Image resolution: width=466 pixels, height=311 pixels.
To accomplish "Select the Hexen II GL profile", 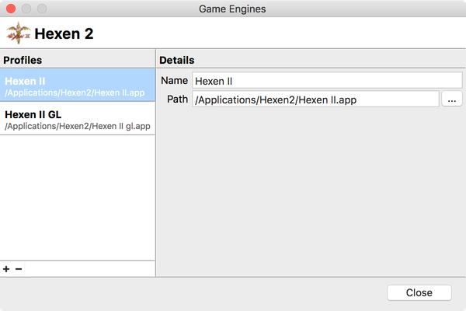I will 78,118.
